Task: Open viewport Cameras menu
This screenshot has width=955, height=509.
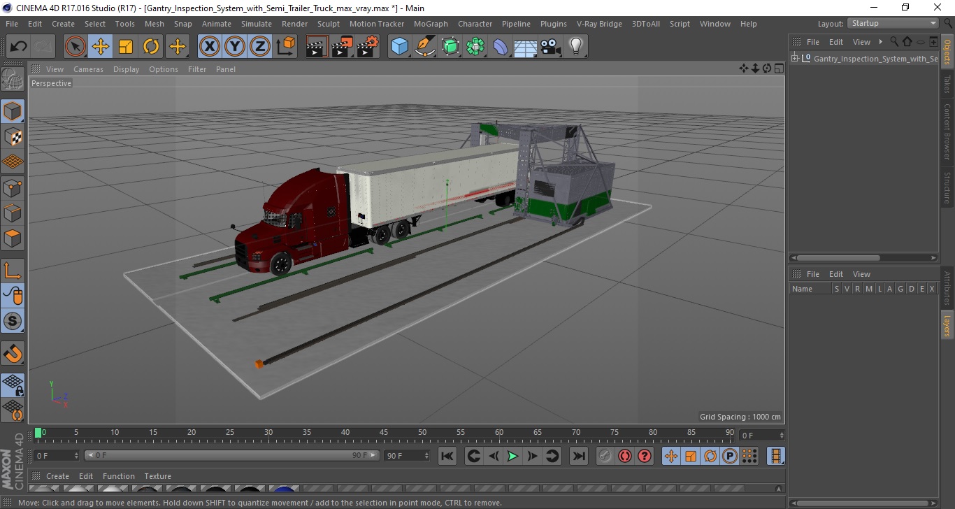Action: (88, 69)
